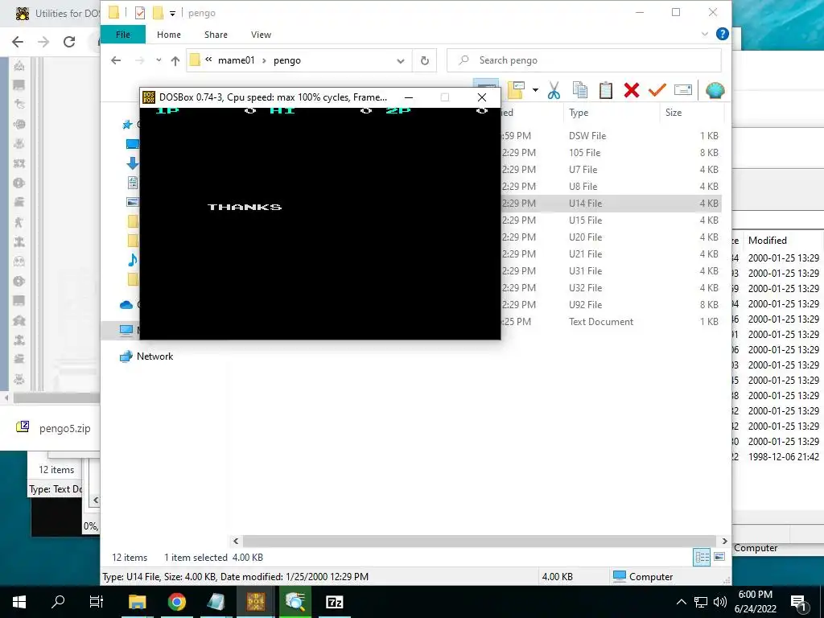Click the Quick access star icon

coord(126,125)
